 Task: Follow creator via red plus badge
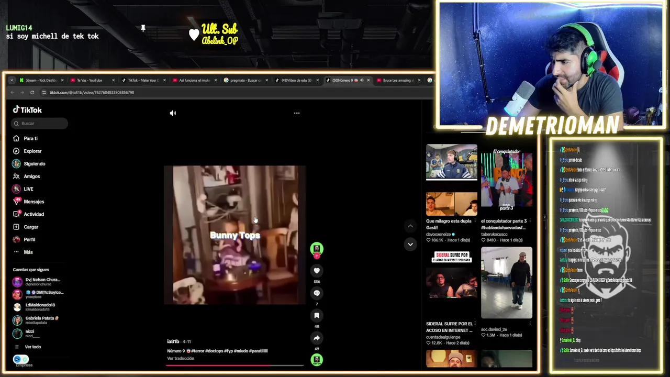coord(317,256)
